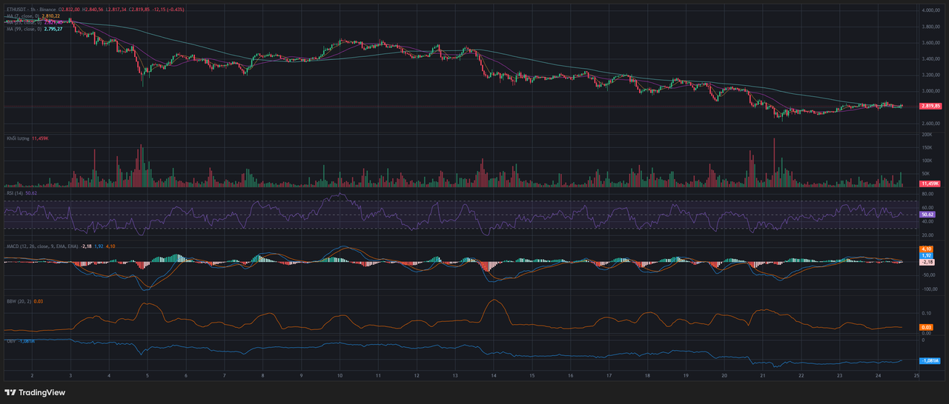Click the blue MACD tag 1,92

tap(925, 255)
